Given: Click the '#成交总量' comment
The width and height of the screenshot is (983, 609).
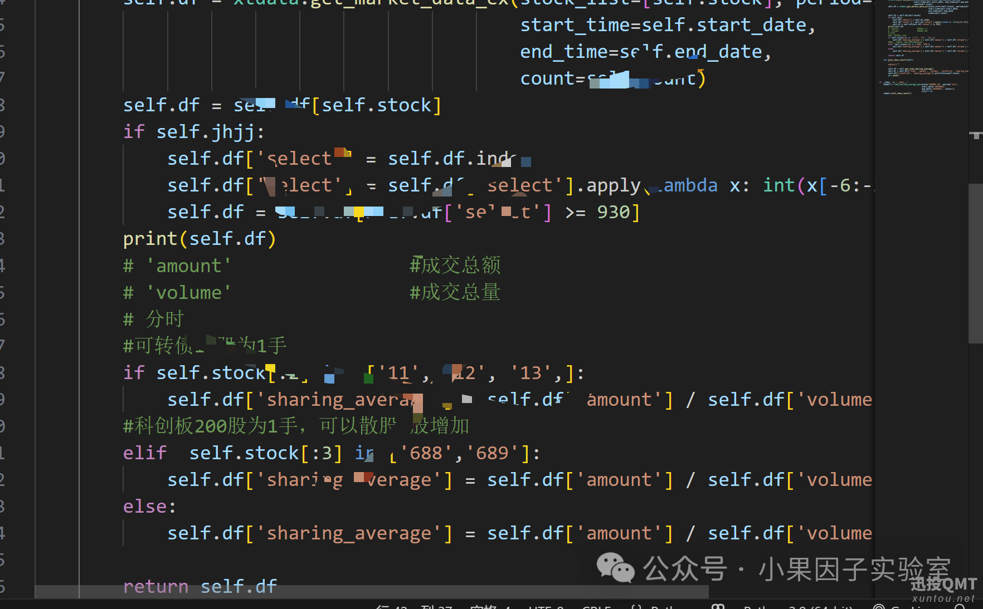Looking at the screenshot, I should 455,292.
